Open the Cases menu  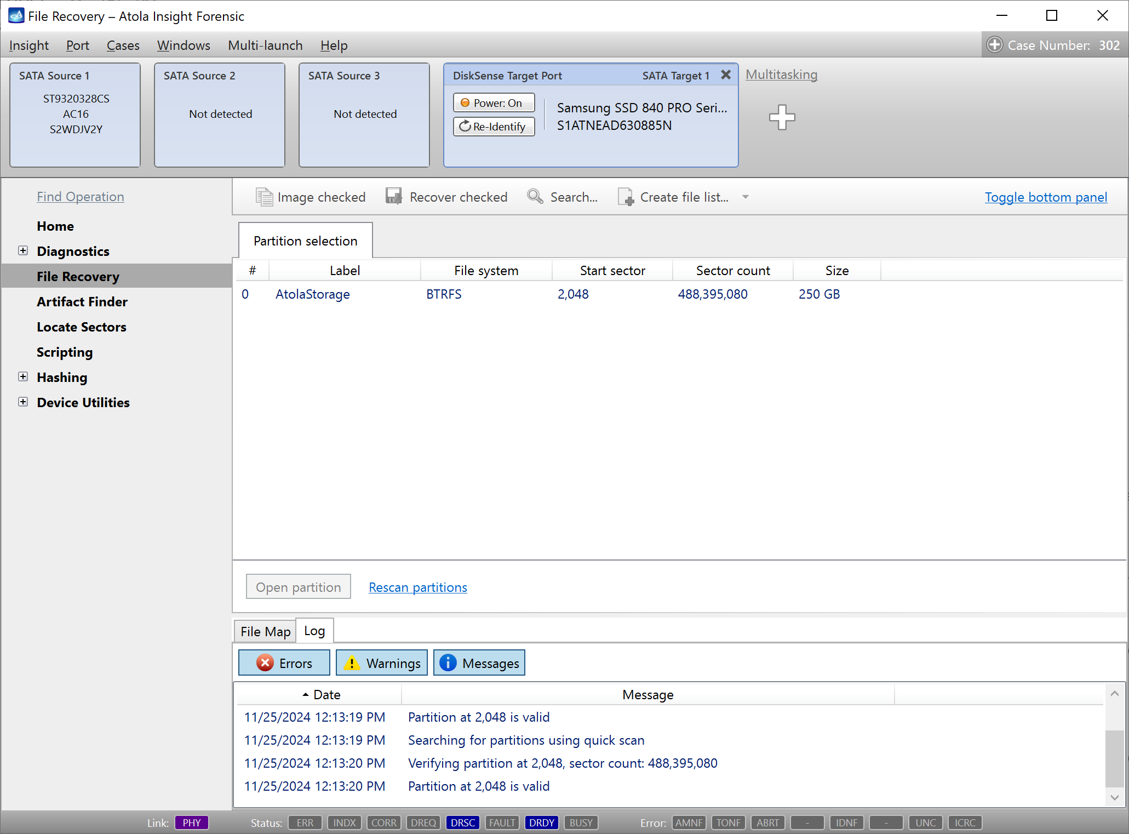pos(122,45)
